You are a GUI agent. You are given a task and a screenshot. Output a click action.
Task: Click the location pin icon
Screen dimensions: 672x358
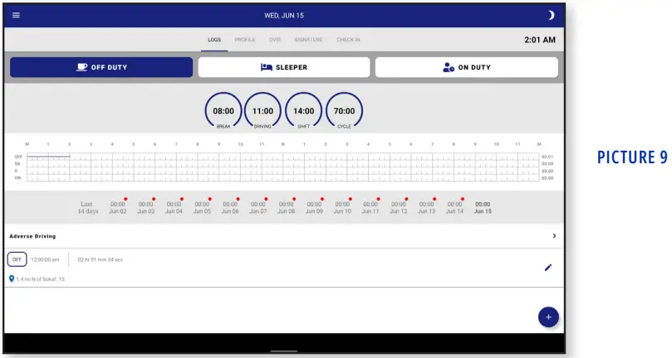(12, 279)
